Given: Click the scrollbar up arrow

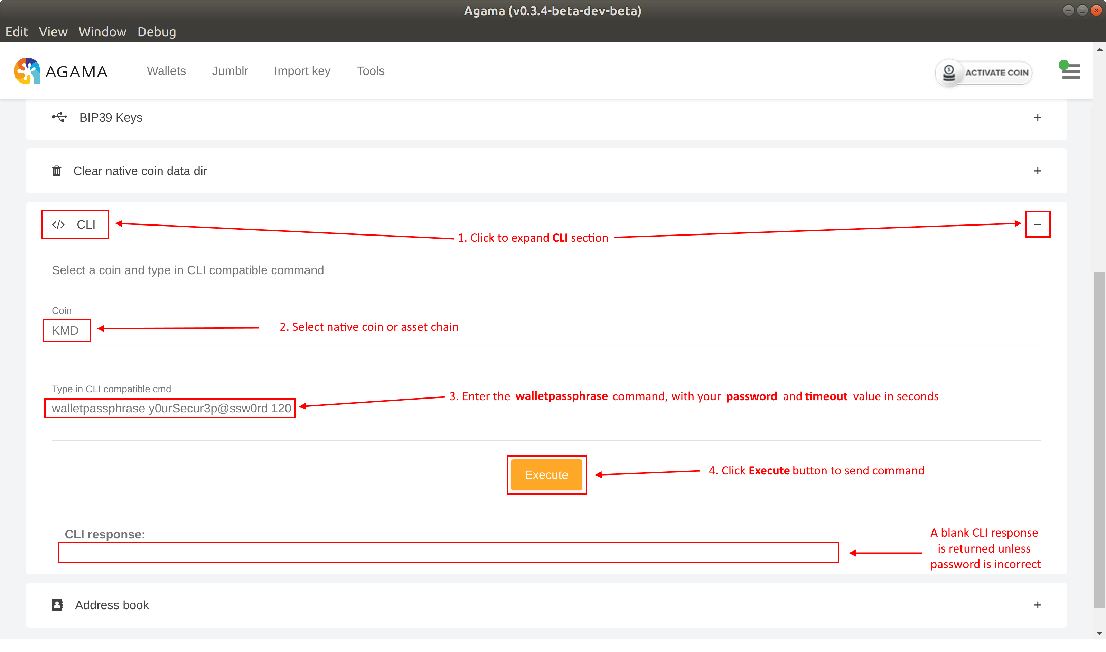Looking at the screenshot, I should tap(1099, 49).
